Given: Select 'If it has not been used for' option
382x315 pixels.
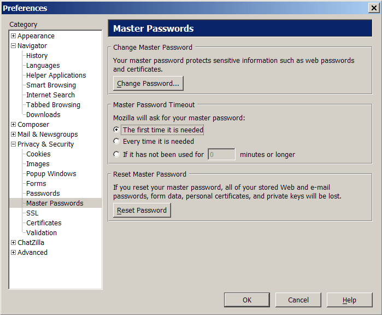Looking at the screenshot, I should (x=116, y=155).
